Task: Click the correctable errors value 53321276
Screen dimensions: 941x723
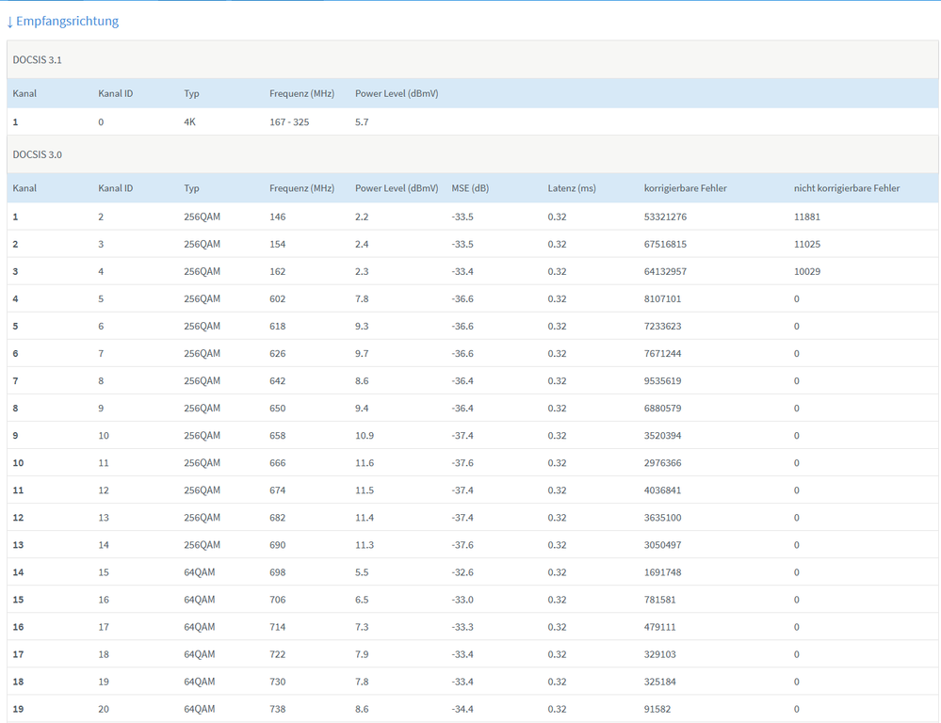Action: coord(665,217)
